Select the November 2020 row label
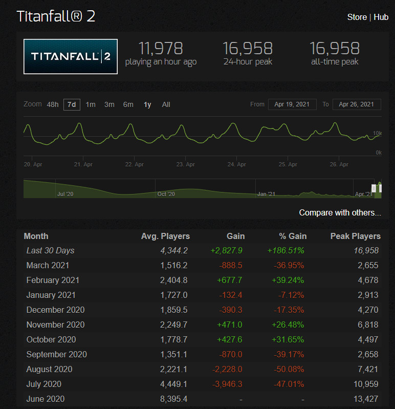 pyautogui.click(x=56, y=325)
